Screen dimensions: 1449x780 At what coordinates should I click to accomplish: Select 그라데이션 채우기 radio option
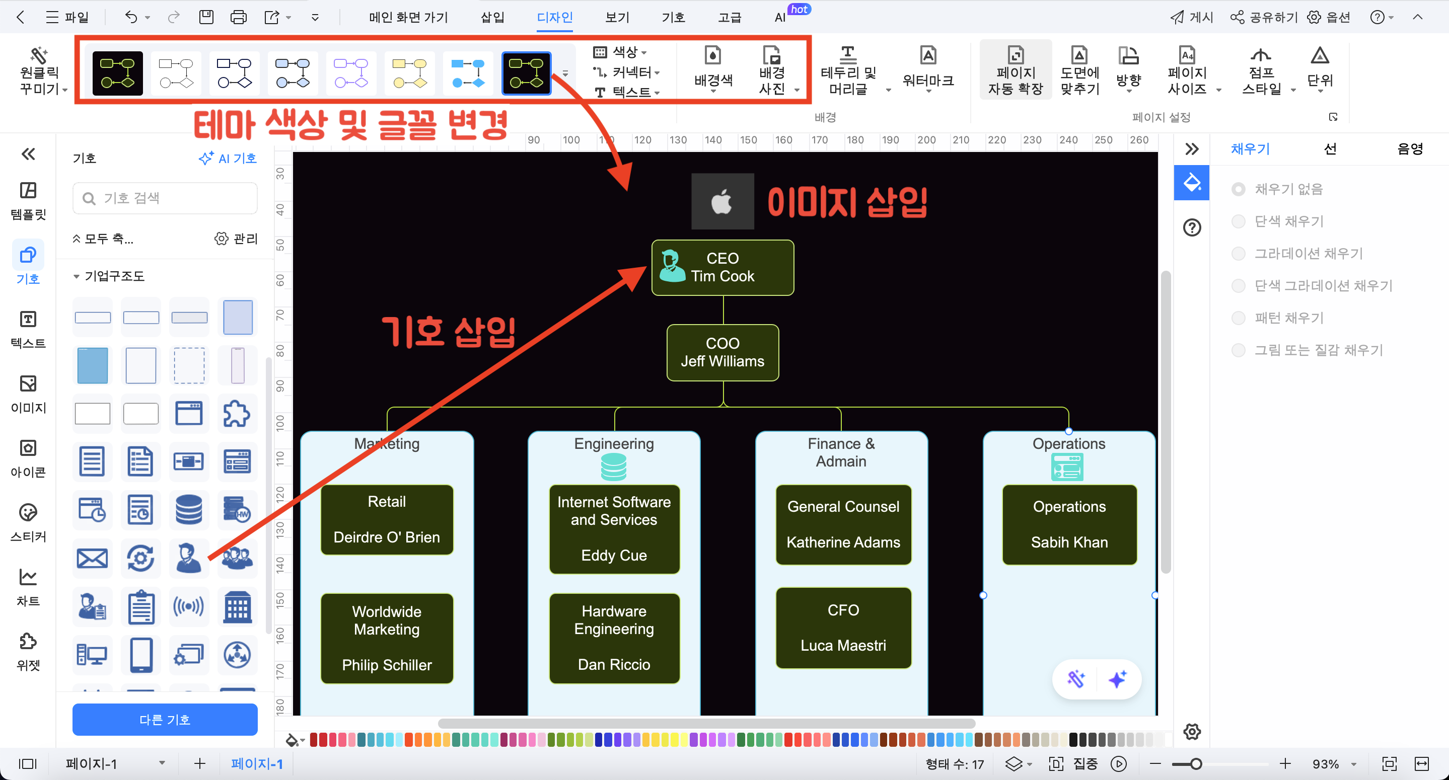tap(1238, 253)
